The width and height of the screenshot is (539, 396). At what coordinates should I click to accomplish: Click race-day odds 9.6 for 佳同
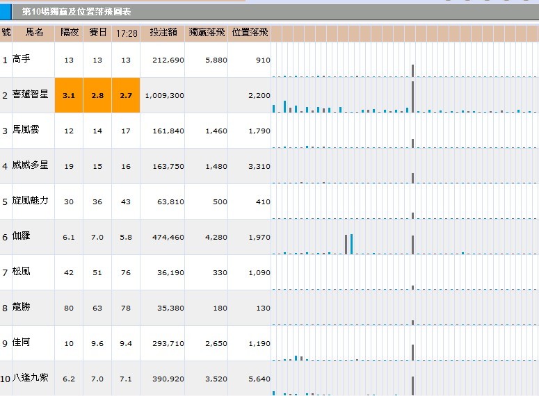tap(97, 343)
